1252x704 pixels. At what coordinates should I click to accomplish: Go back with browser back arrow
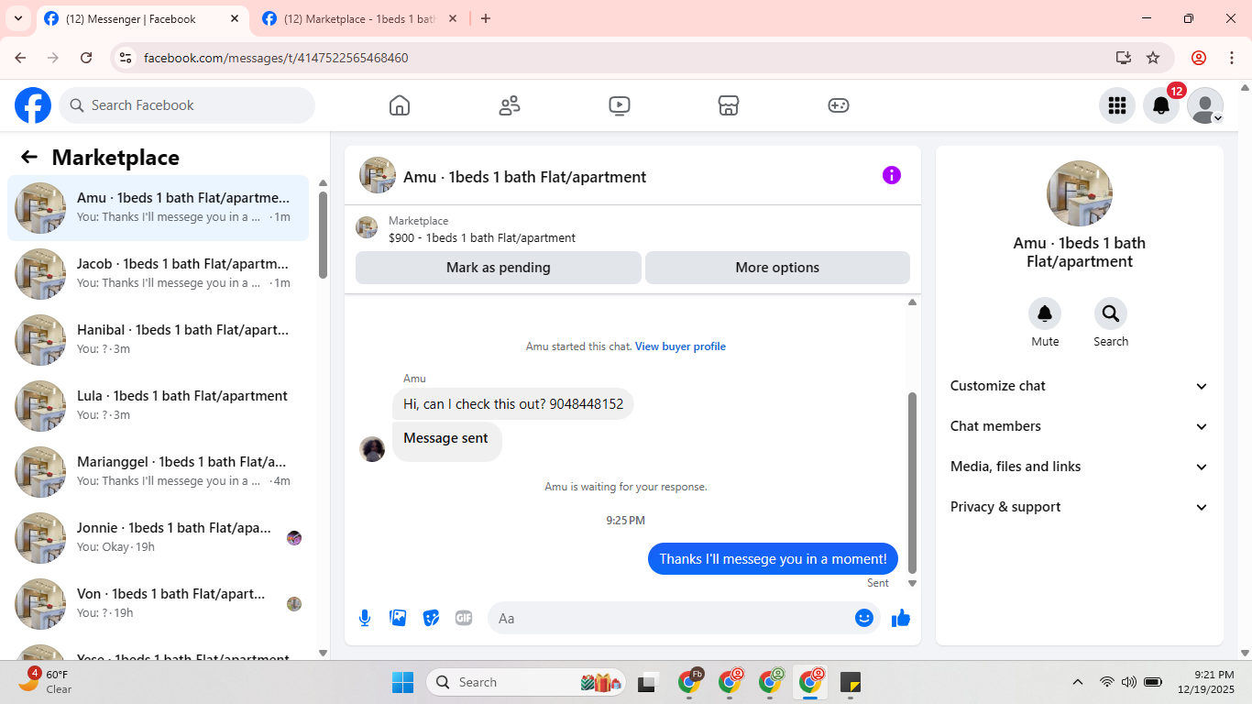click(x=20, y=58)
